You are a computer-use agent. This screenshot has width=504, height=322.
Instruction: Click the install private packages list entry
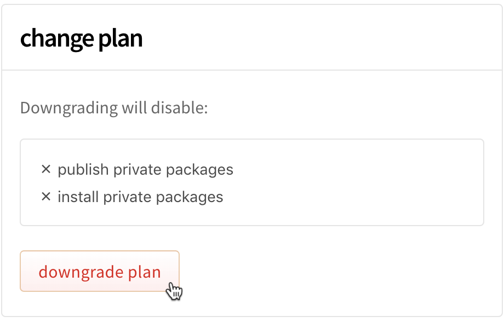[139, 197]
